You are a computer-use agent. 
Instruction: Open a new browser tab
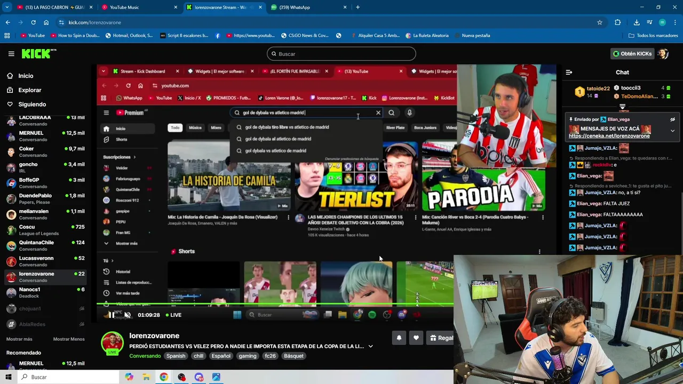pos(358,7)
